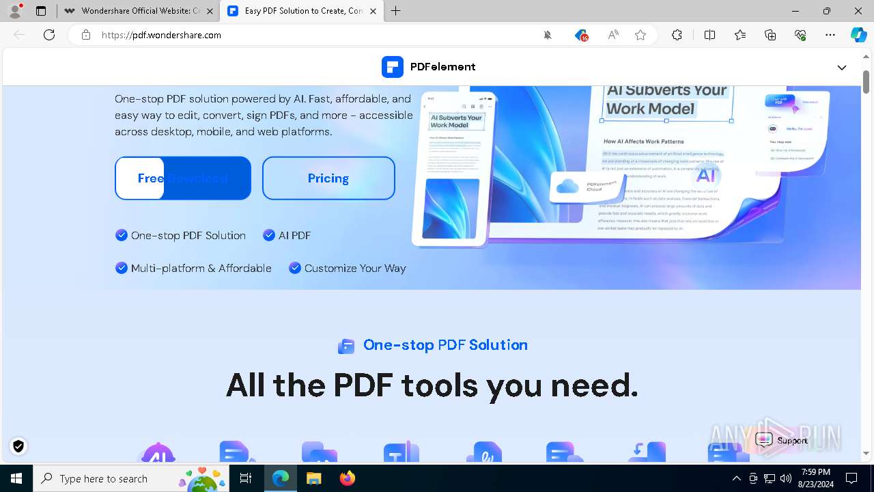Screen dimensions: 874x492
Task: Launch the Copilot sidebar icon
Action: tap(858, 35)
